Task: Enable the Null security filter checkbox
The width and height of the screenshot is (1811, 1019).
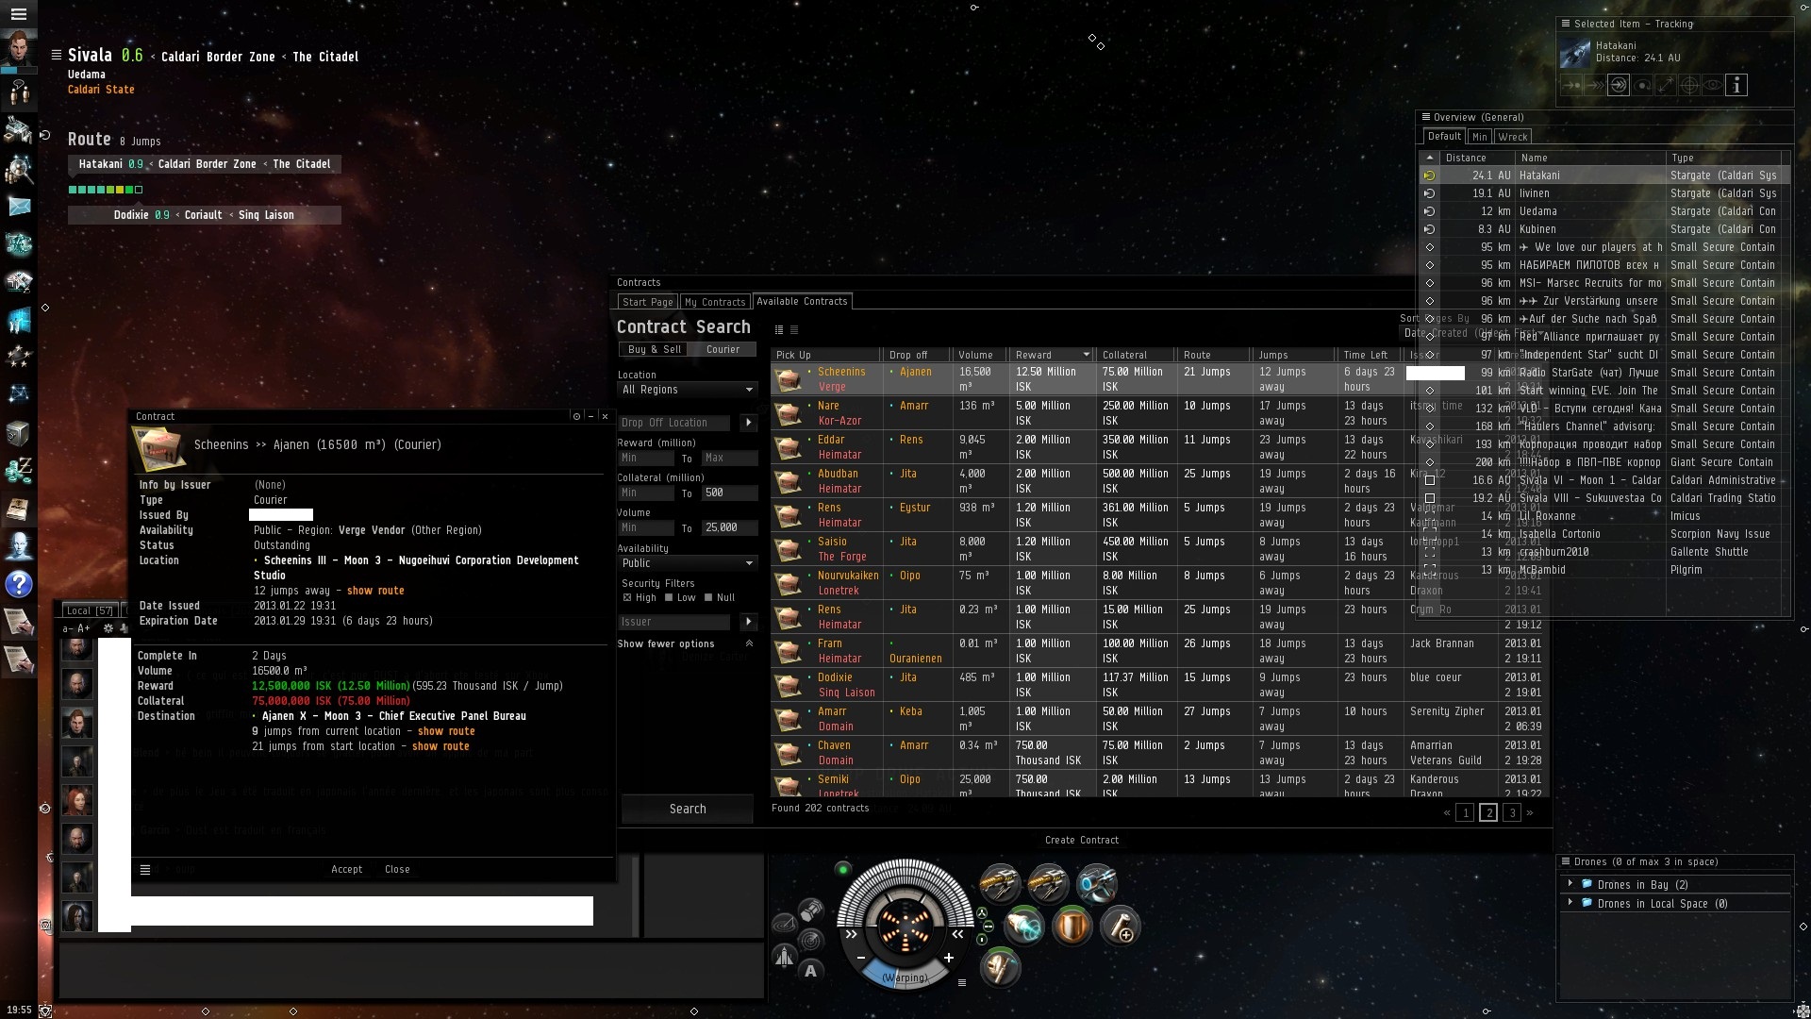Action: click(x=708, y=598)
